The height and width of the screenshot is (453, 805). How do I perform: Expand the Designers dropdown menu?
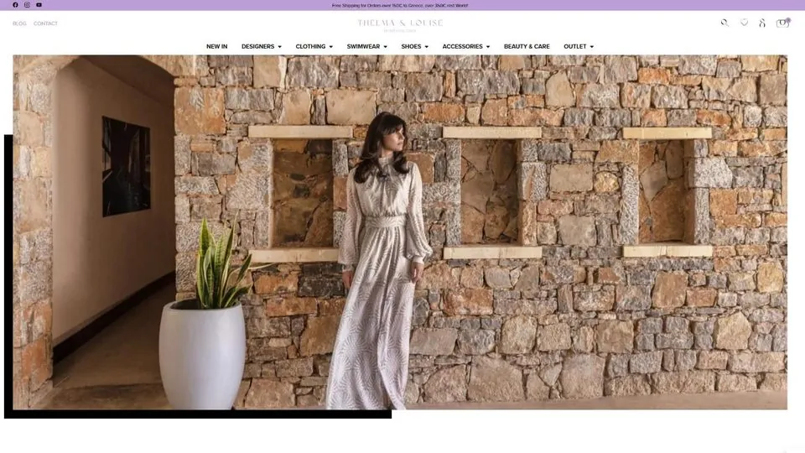(262, 46)
